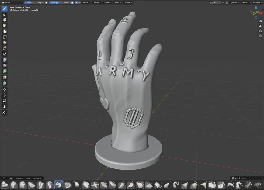Select the Clay Strips brush thumbnail

23,185
